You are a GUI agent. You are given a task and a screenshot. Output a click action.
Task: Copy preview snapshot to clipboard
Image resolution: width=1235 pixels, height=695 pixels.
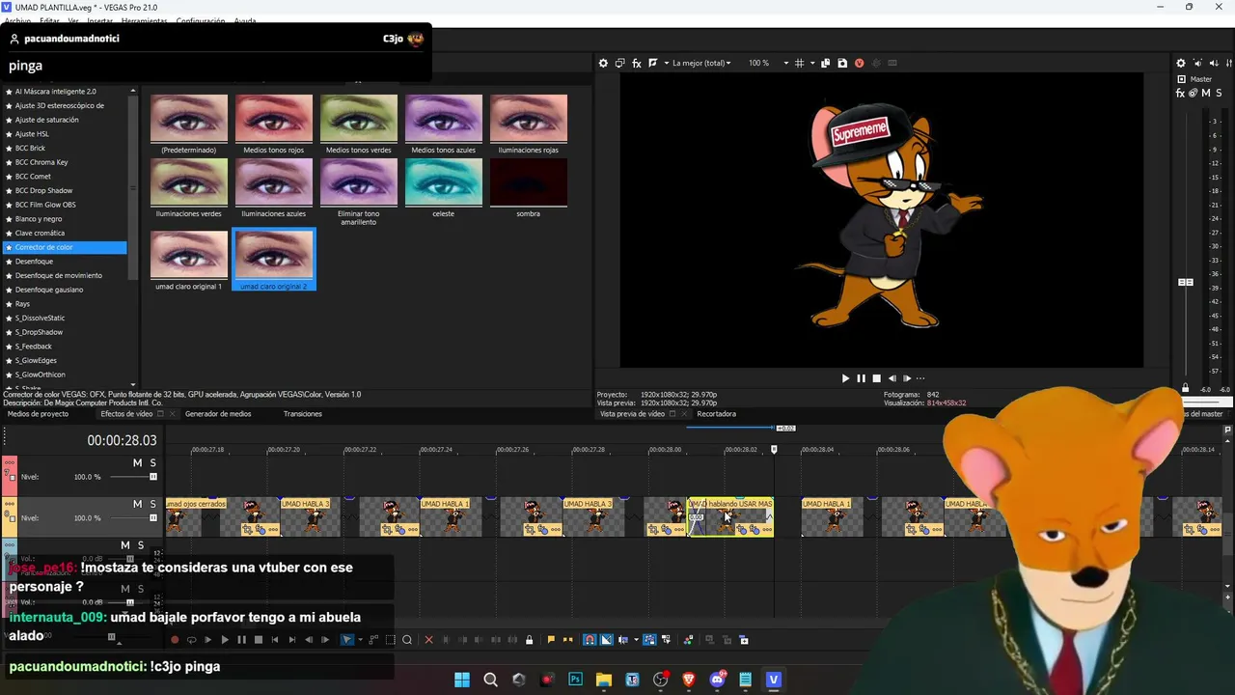click(x=825, y=63)
